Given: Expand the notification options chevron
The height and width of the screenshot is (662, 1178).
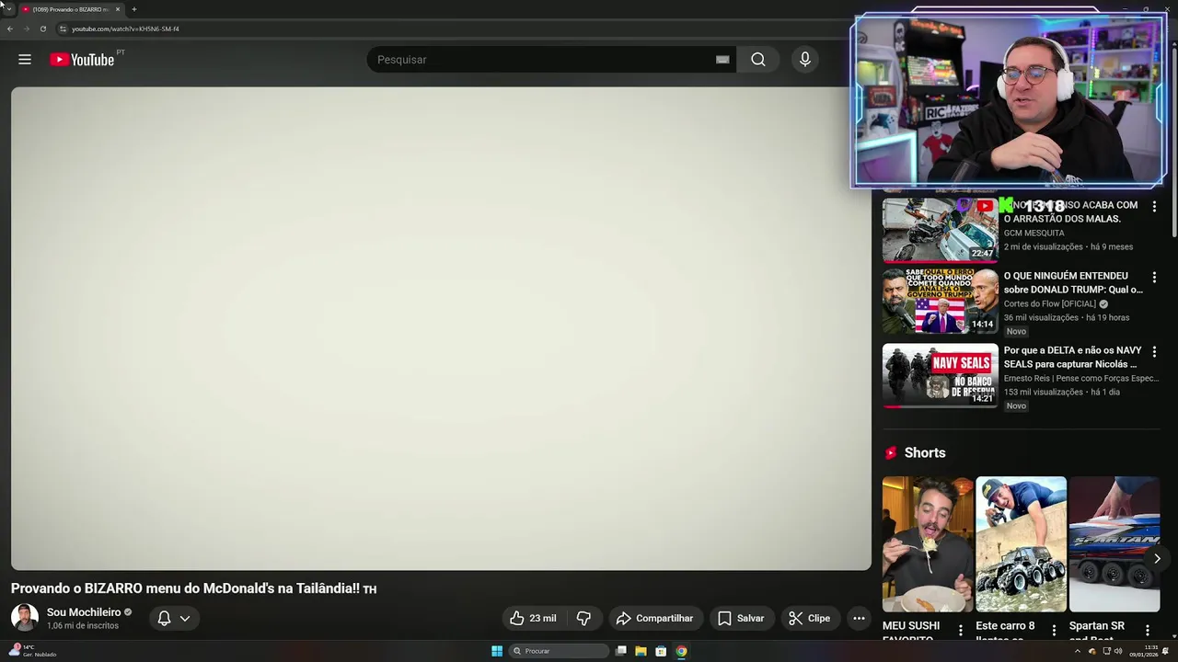Looking at the screenshot, I should [x=185, y=618].
